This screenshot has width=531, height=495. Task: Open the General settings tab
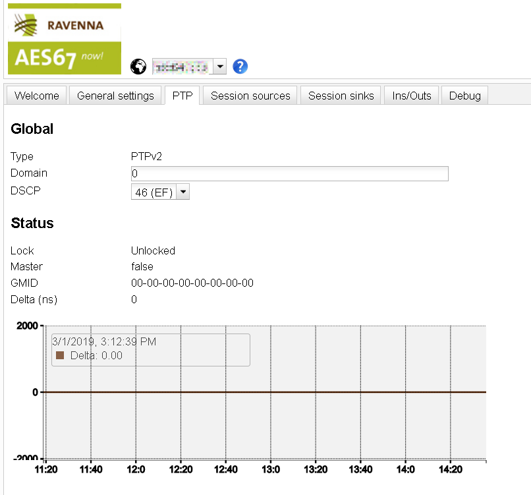(x=115, y=96)
